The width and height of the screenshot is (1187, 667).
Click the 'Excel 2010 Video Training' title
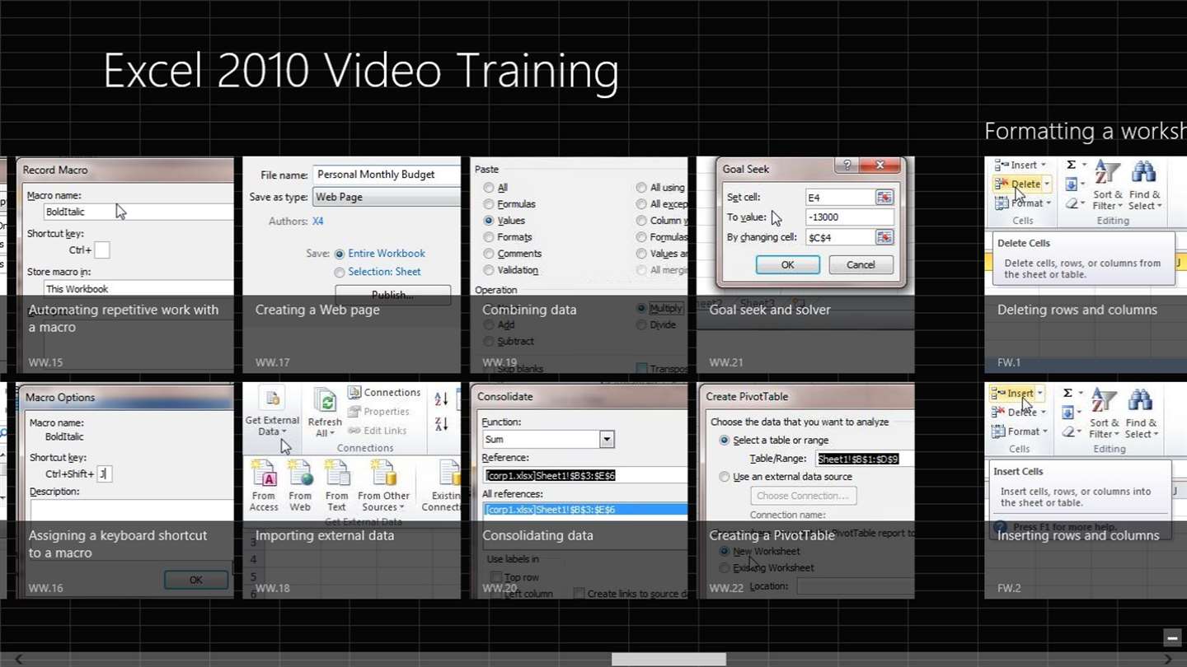point(361,71)
